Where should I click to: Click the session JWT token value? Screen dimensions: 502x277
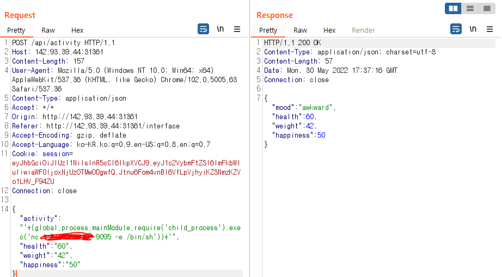click(x=126, y=173)
